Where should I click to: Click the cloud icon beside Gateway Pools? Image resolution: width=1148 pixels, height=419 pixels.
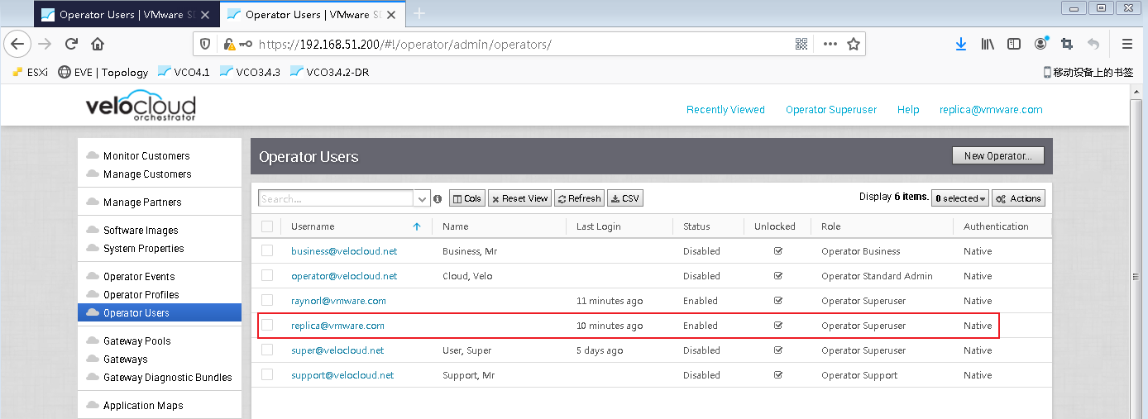[x=93, y=340]
